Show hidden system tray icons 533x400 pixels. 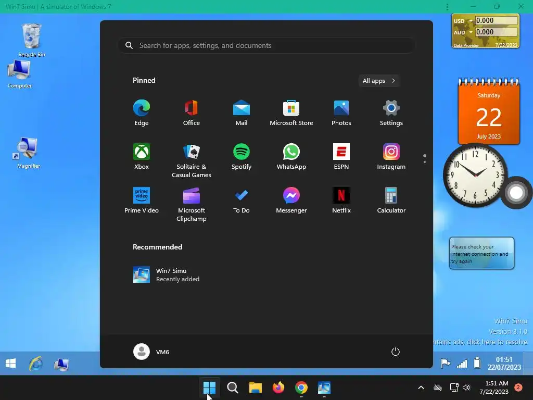tap(421, 387)
